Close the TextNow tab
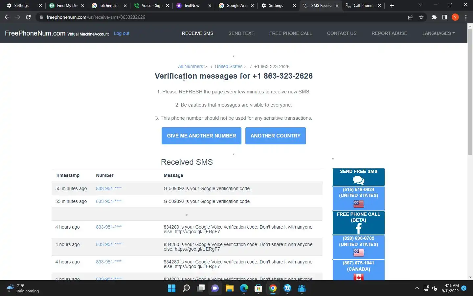 [210, 6]
